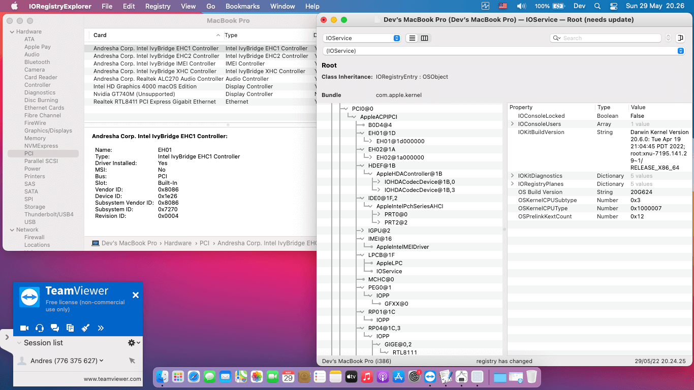Sort the properties by Type column header
This screenshot has height=390, width=694.
[x=604, y=107]
